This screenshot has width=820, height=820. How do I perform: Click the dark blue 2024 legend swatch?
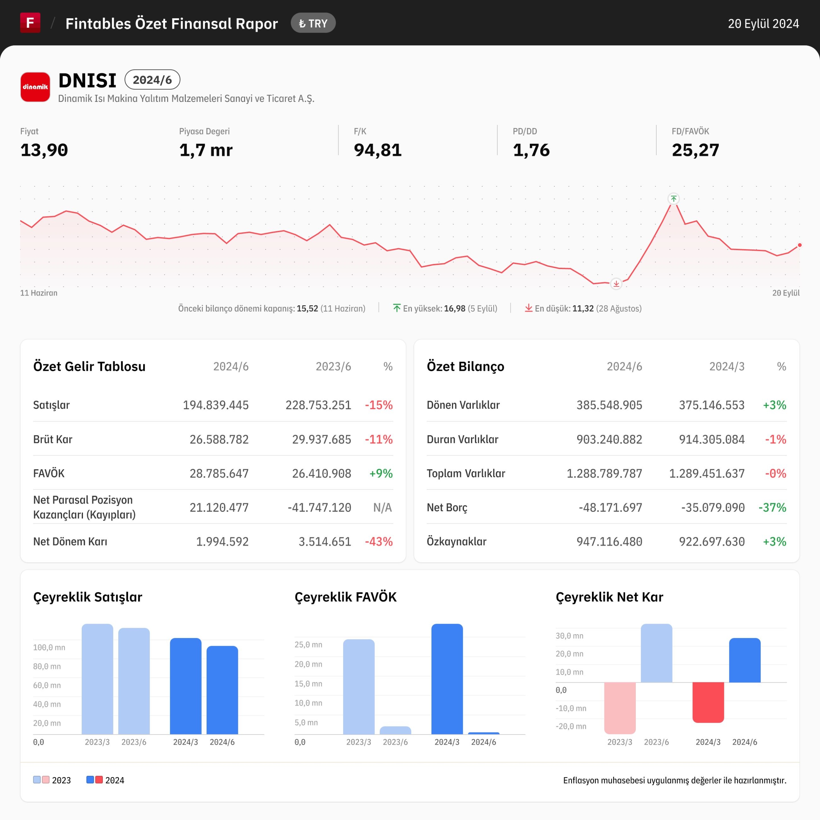tap(90, 780)
